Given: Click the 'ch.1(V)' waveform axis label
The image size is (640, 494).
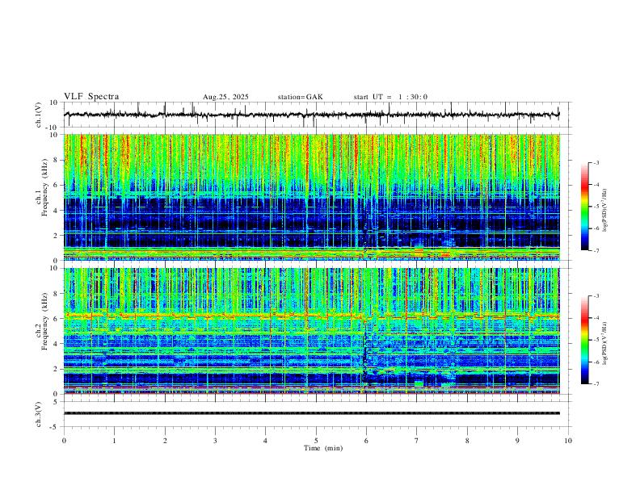Looking at the screenshot, I should (39, 115).
